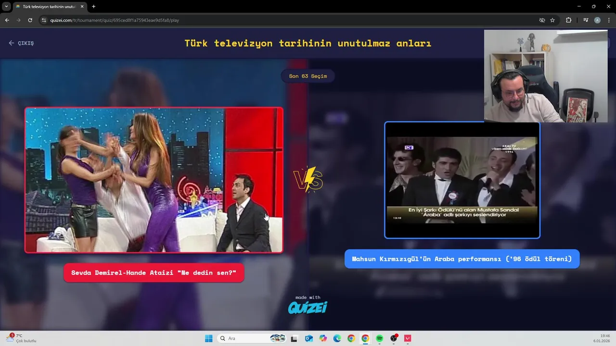Open the Windows Start button
The width and height of the screenshot is (616, 346).
pos(208,338)
